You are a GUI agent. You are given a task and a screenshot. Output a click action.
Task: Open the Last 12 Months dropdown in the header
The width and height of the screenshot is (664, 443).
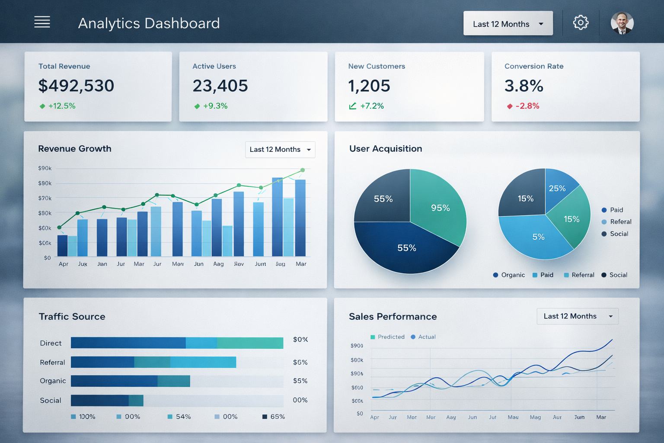click(508, 23)
